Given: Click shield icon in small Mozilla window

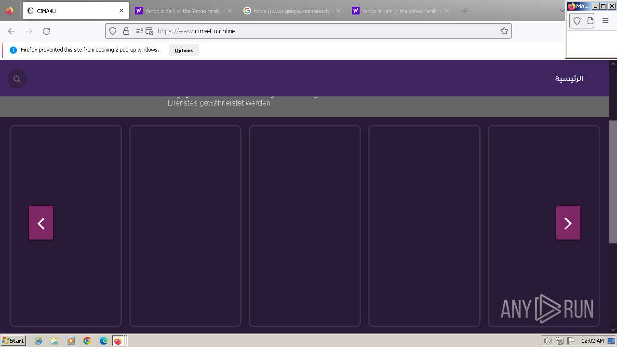Looking at the screenshot, I should pyautogui.click(x=577, y=21).
